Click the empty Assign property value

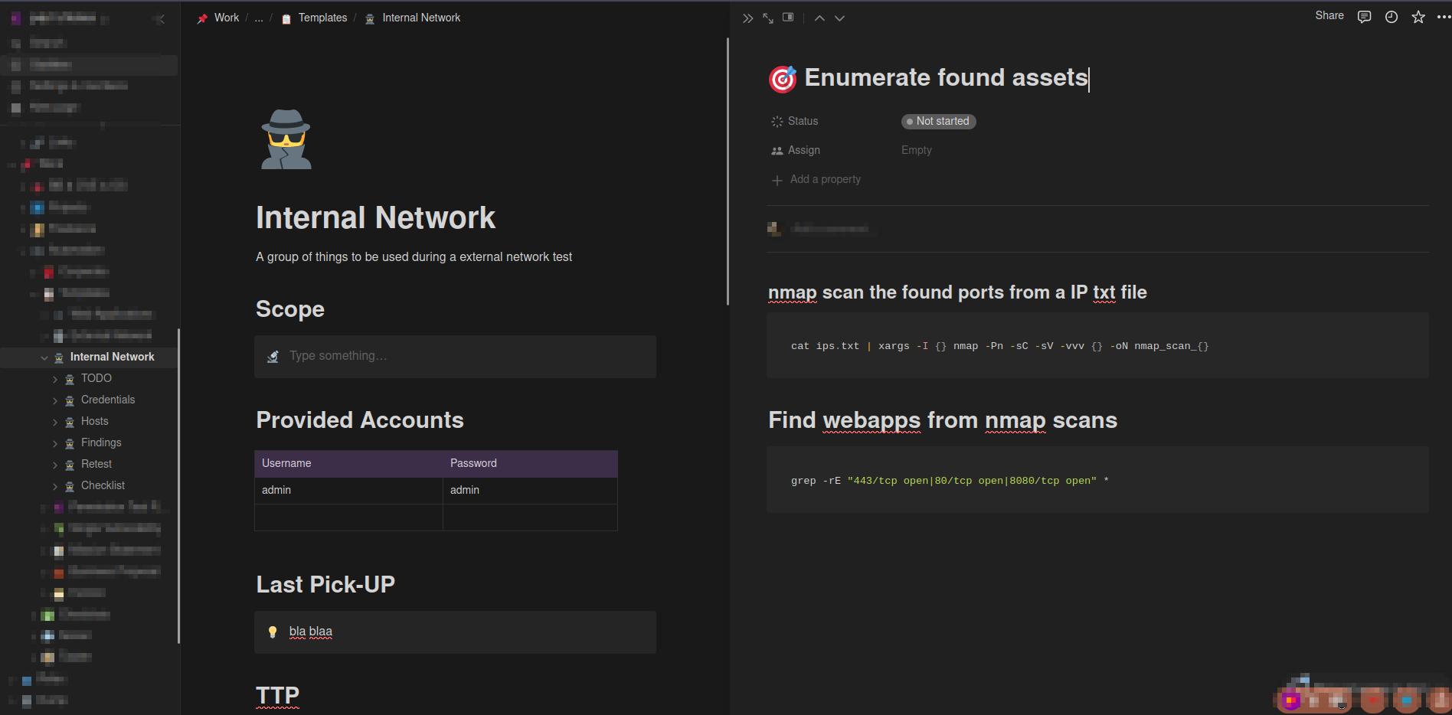(916, 150)
